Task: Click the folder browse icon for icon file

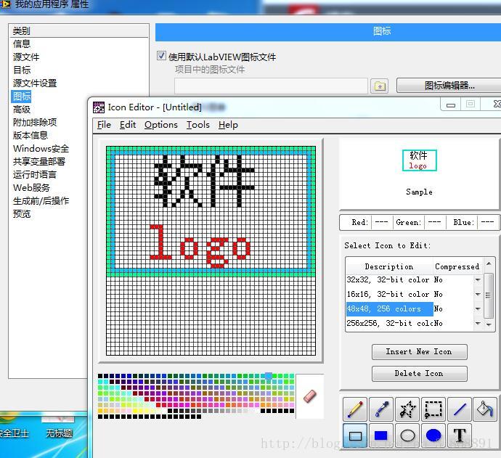Action: 379,86
